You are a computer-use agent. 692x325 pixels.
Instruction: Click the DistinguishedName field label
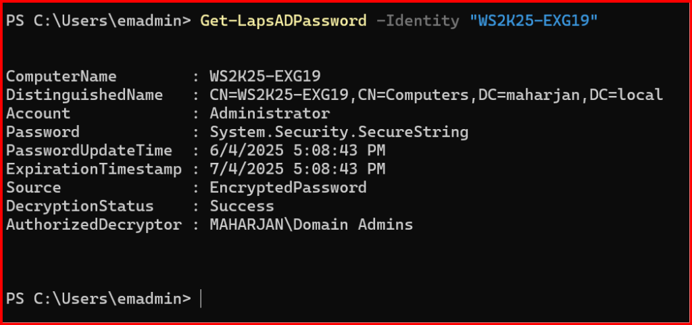84,95
